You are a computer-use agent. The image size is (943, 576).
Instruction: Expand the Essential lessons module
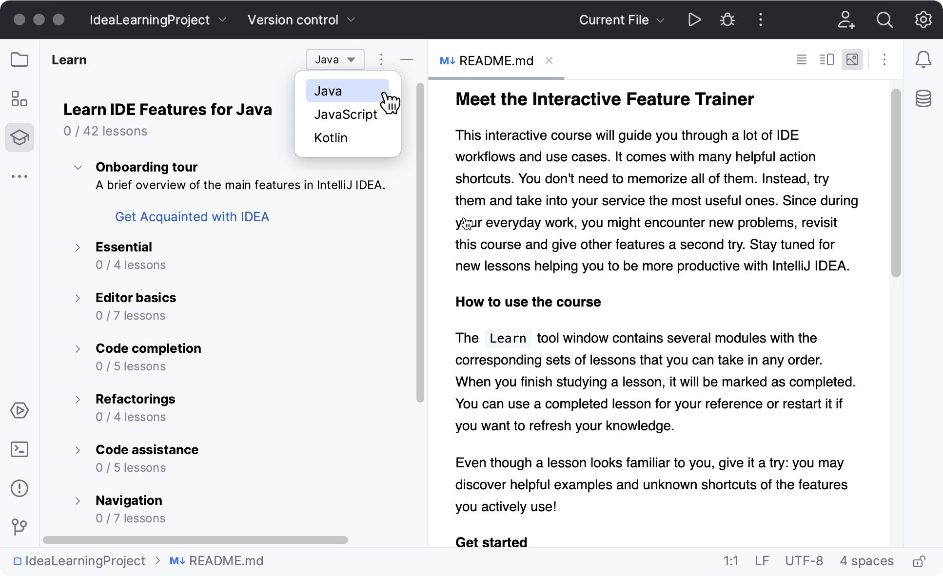click(x=78, y=248)
